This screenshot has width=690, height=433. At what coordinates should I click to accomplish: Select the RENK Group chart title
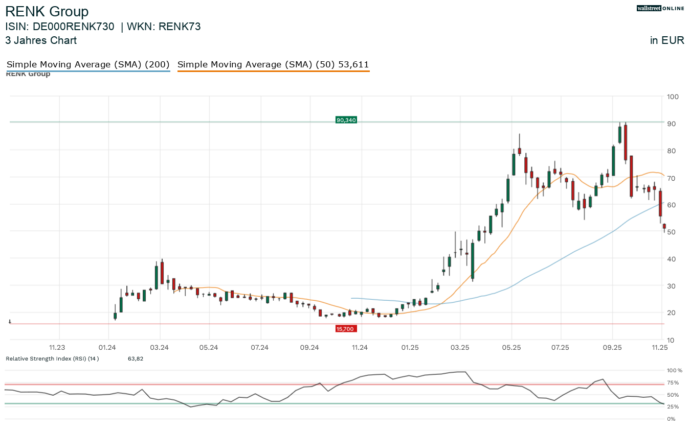tap(47, 12)
